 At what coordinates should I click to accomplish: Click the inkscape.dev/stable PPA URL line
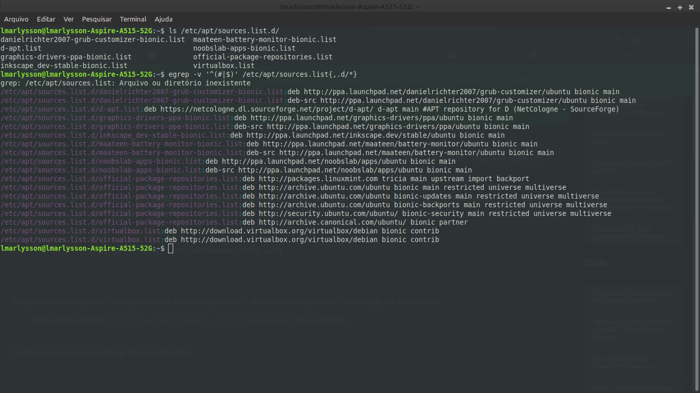[x=253, y=135]
